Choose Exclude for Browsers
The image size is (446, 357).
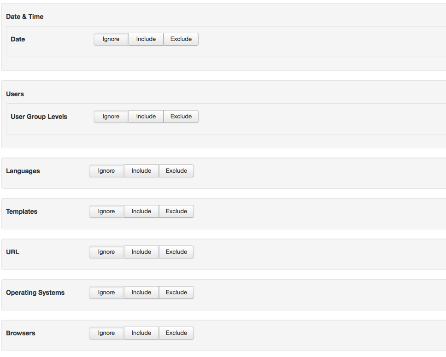pyautogui.click(x=176, y=333)
